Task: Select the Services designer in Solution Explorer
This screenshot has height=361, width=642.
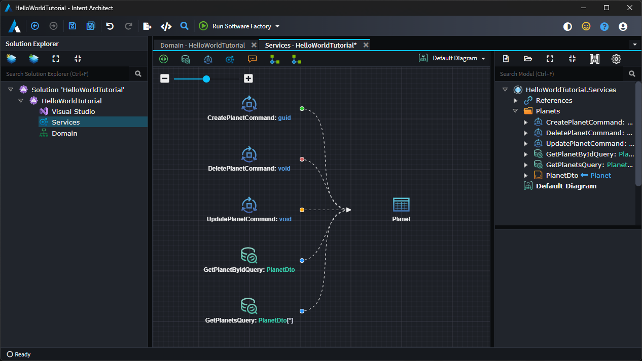Action: point(66,122)
